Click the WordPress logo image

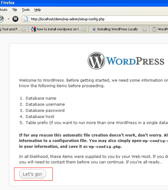pyautogui.click(x=126, y=61)
